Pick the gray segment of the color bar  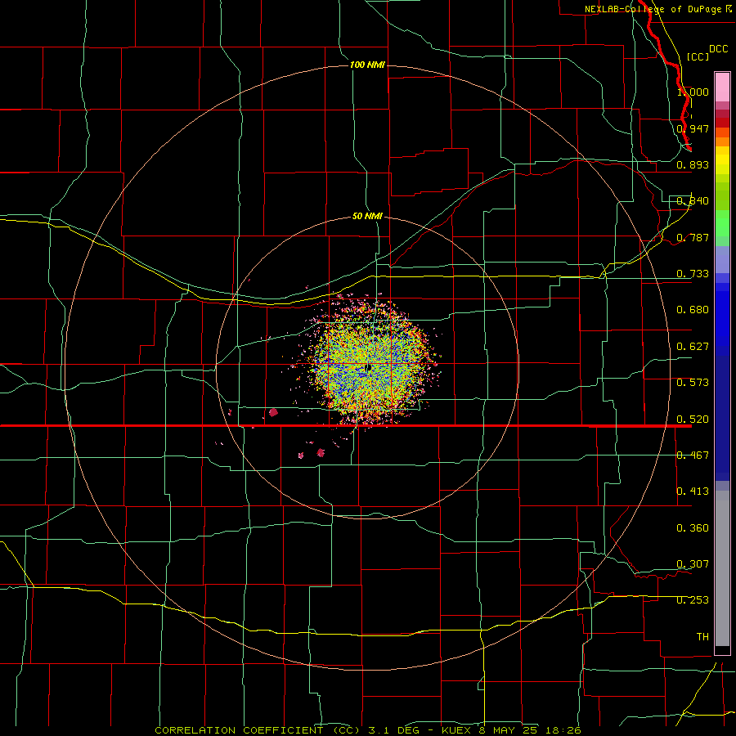click(x=722, y=568)
